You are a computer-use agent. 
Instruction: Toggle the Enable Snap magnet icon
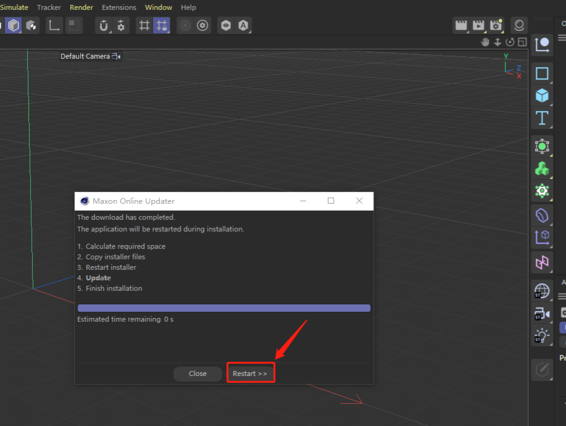point(104,25)
